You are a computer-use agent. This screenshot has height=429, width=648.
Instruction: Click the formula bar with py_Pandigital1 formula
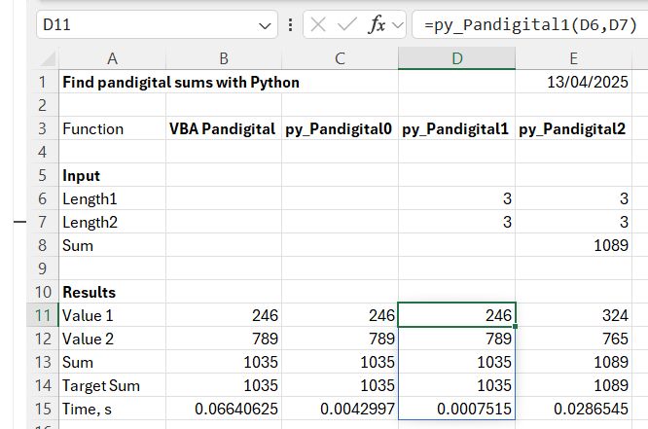pos(525,25)
